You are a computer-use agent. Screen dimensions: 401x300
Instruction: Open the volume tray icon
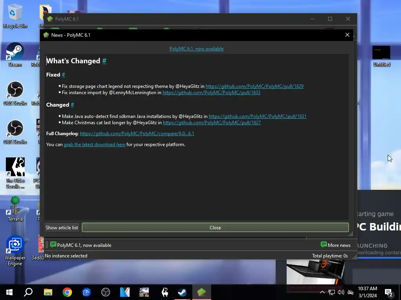click(341, 292)
